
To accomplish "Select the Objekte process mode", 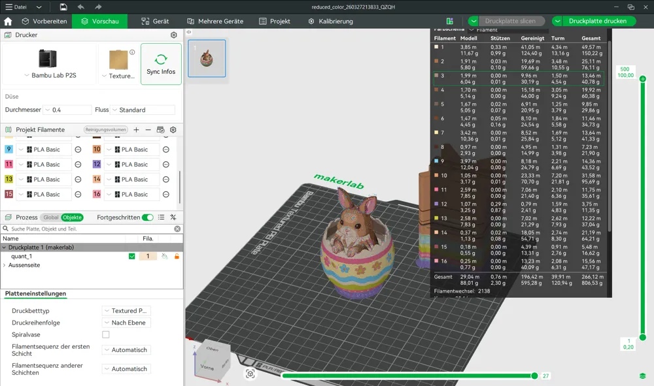I will [72, 217].
